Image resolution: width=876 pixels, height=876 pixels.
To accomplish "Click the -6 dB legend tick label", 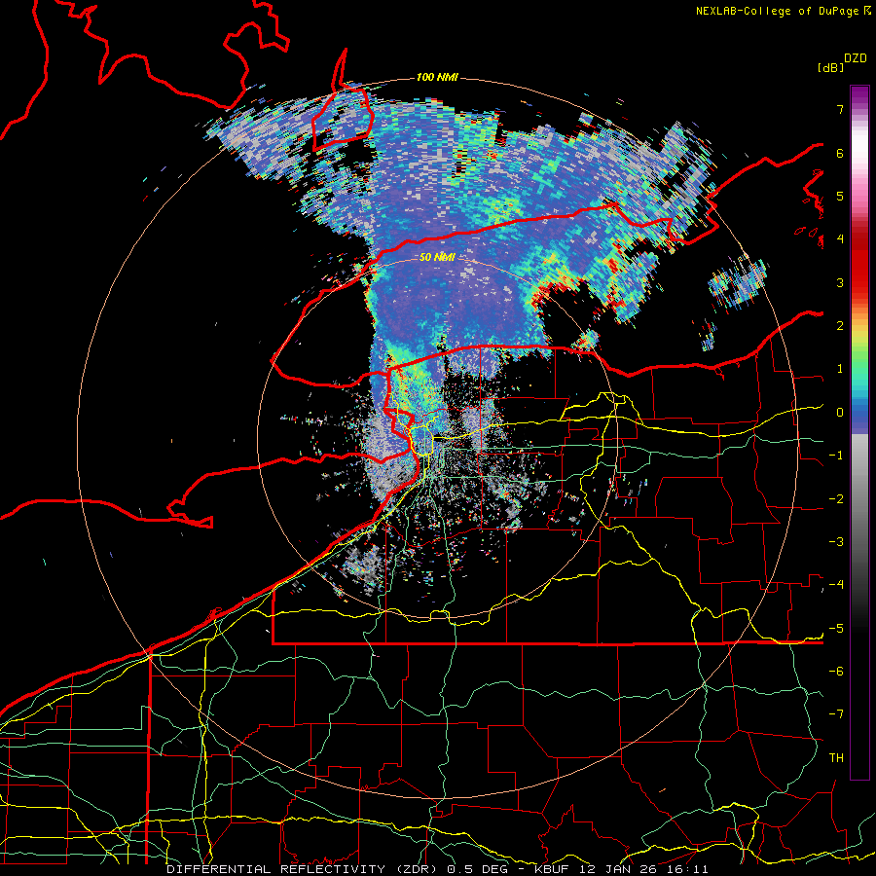I will [x=836, y=672].
